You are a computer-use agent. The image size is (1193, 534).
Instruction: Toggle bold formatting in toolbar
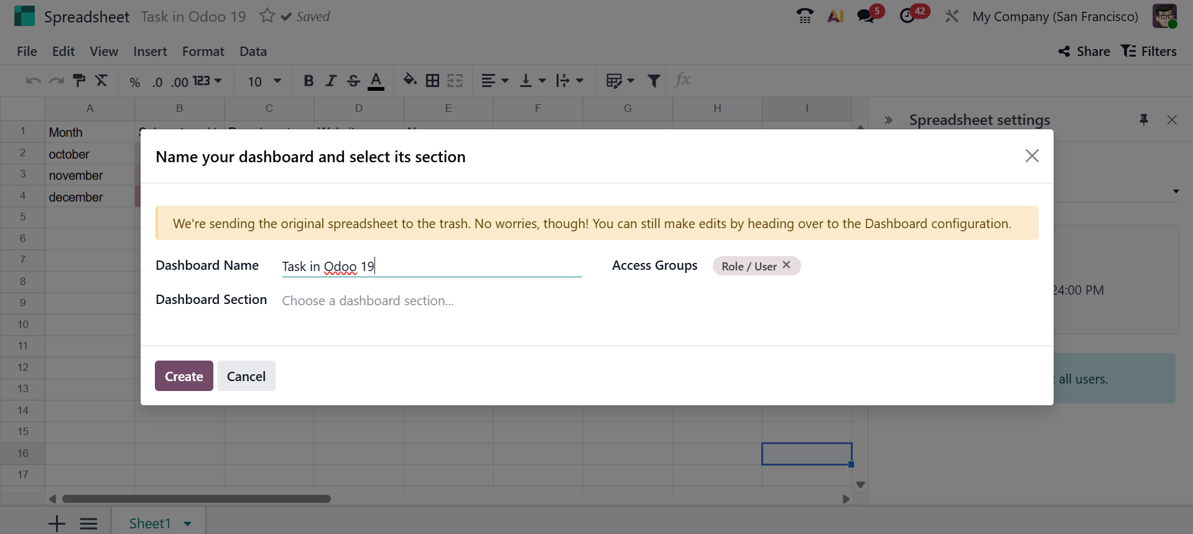pyautogui.click(x=308, y=81)
